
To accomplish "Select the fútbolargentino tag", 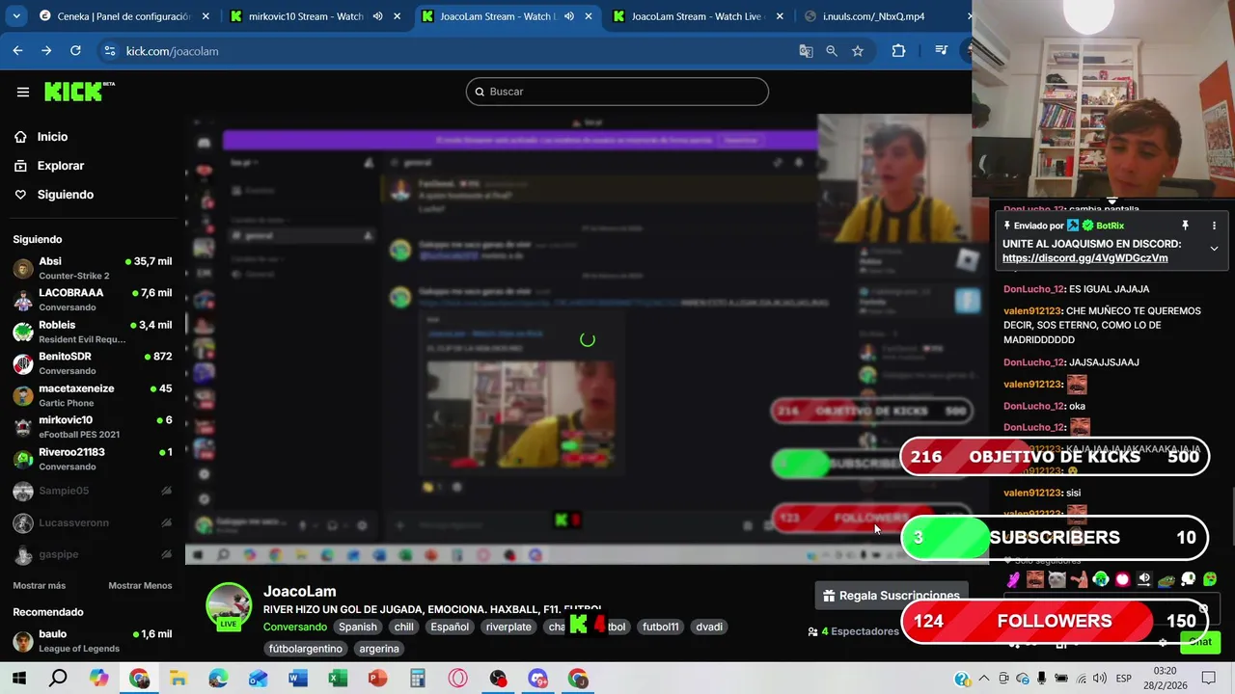I will click(306, 649).
